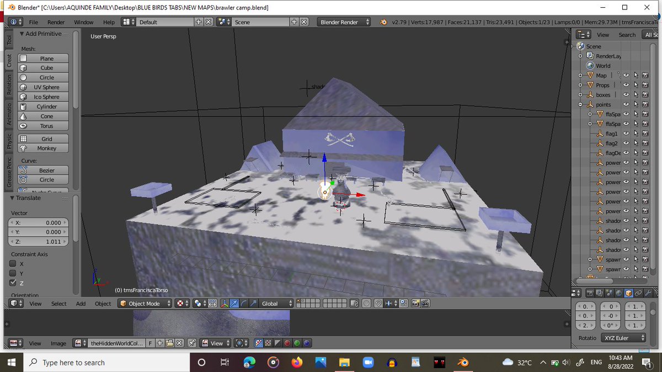Image resolution: width=662 pixels, height=372 pixels.
Task: Toggle visibility of flag2 in outliner
Action: [x=626, y=143]
